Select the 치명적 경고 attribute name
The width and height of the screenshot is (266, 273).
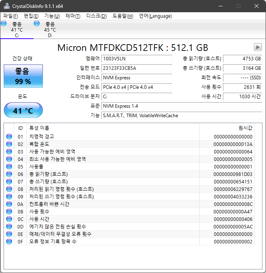click(x=41, y=136)
